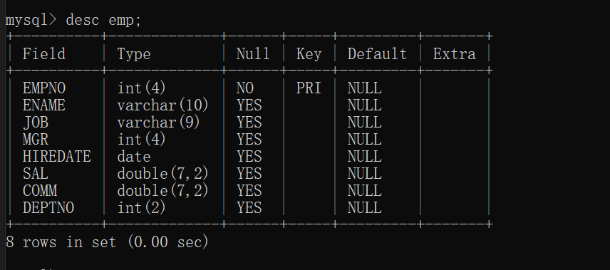Click the Key column header
The width and height of the screenshot is (610, 270).
click(309, 53)
